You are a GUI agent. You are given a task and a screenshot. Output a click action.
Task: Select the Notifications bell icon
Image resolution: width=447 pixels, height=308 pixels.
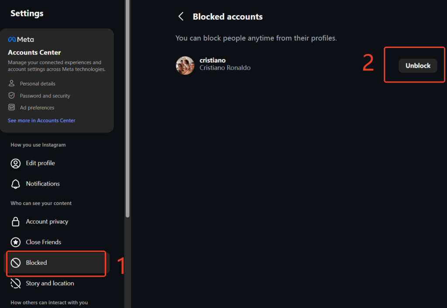point(15,184)
